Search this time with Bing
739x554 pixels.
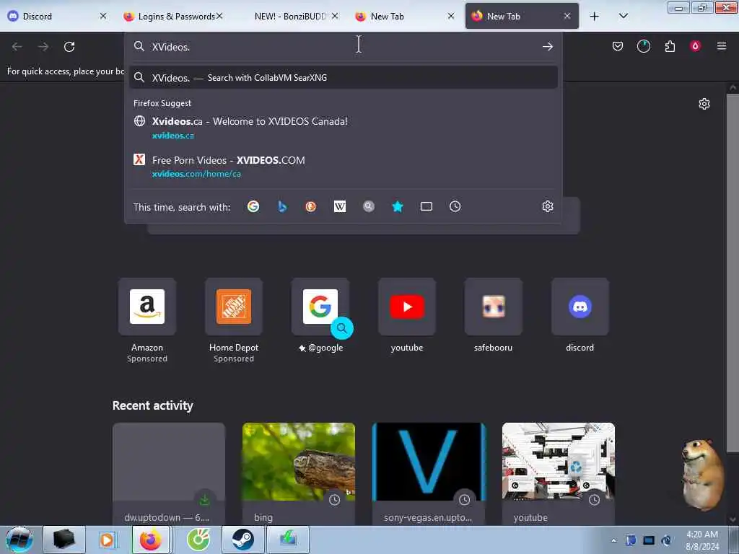pos(282,206)
